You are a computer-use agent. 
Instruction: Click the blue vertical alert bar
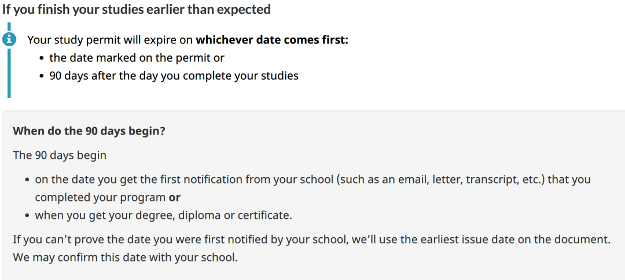click(9, 59)
